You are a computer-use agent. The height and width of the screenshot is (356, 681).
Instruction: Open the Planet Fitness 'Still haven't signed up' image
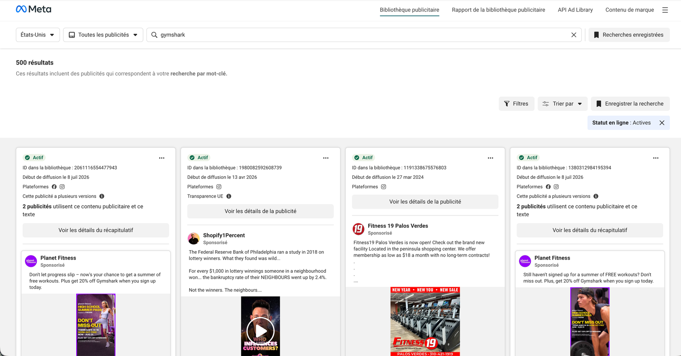pyautogui.click(x=590, y=322)
